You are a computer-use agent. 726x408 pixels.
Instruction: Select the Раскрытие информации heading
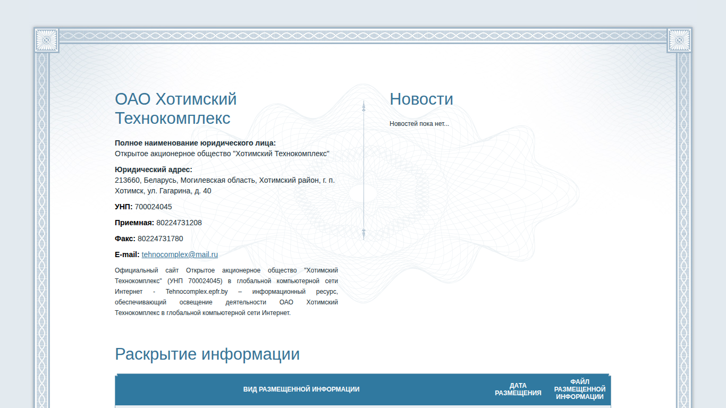tap(207, 354)
